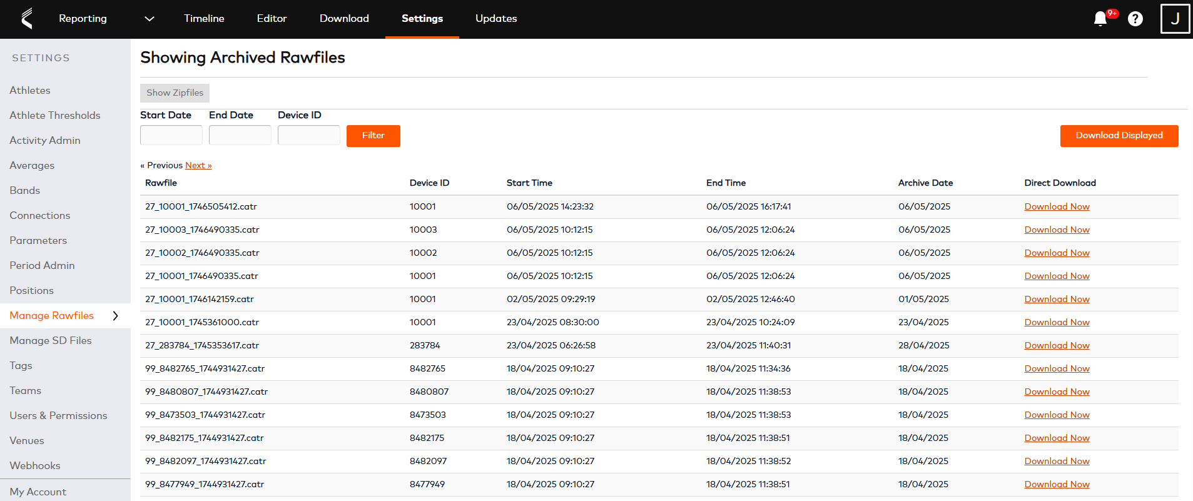Switch to the Timeline tab
The width and height of the screenshot is (1193, 501).
204,19
